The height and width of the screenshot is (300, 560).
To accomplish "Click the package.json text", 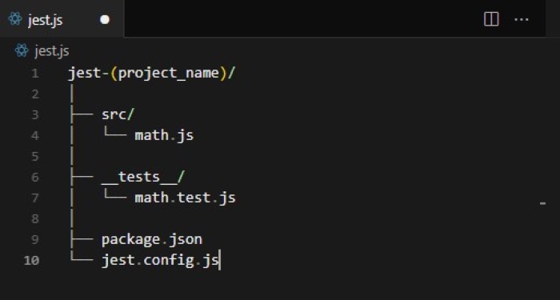I will (152, 239).
